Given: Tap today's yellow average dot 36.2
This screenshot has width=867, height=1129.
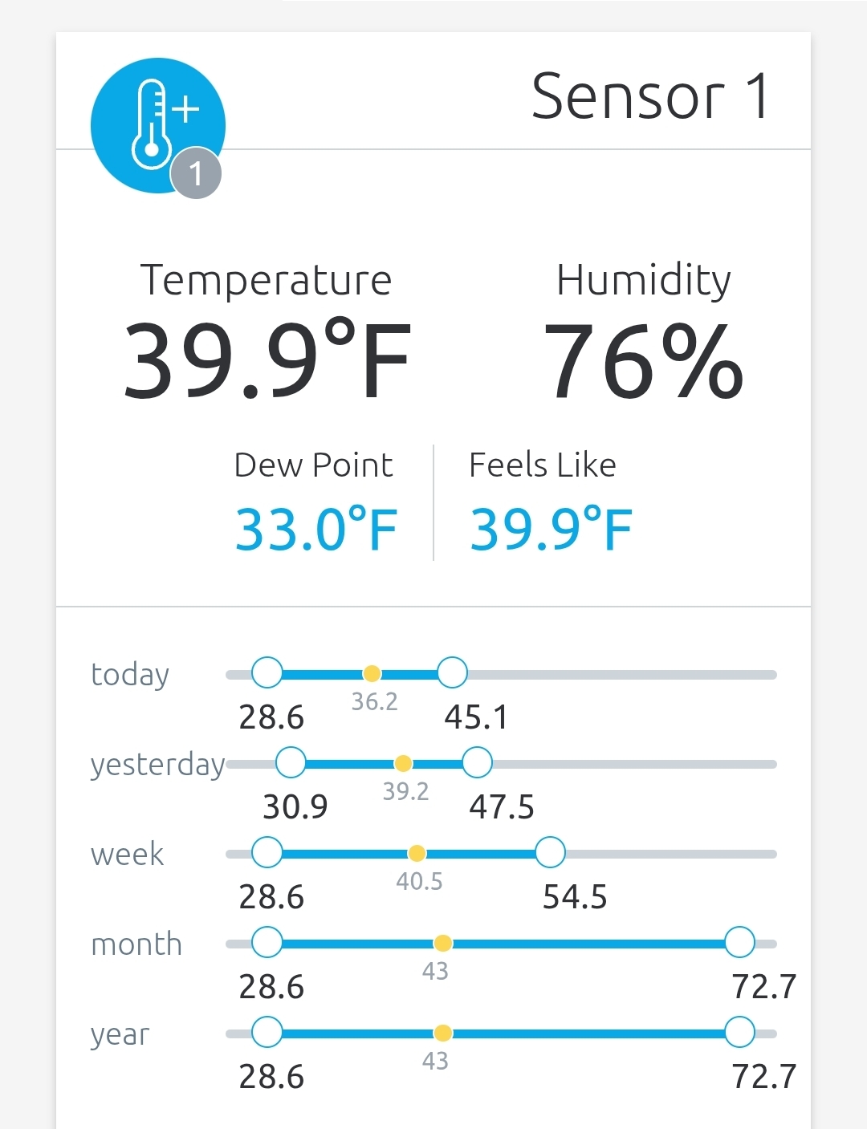Looking at the screenshot, I should [372, 673].
